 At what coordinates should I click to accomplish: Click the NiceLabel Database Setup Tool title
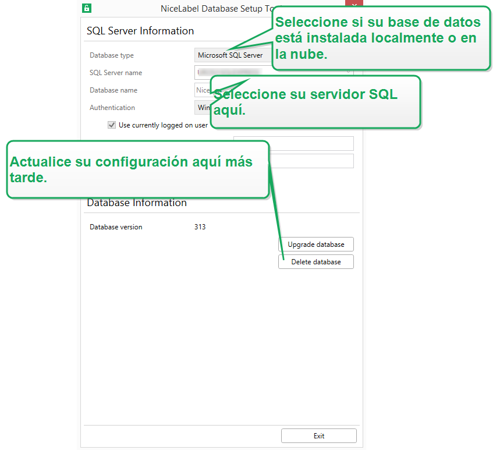click(216, 9)
